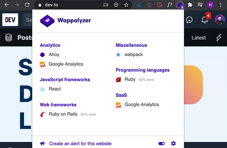
Task: Toggle the Wappalyzer enable switch
Action: pyautogui.click(x=162, y=144)
